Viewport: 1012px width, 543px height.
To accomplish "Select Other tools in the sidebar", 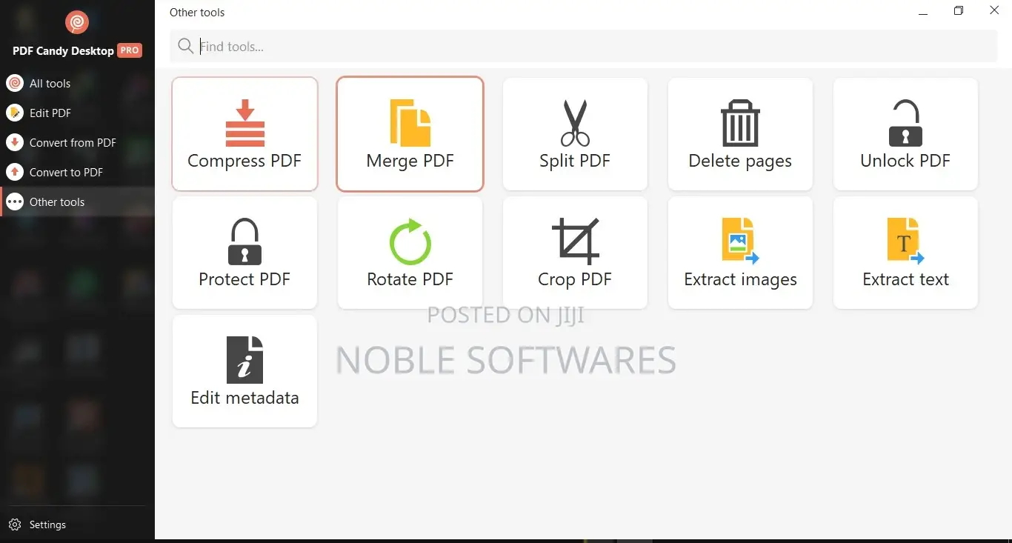I will [x=77, y=201].
